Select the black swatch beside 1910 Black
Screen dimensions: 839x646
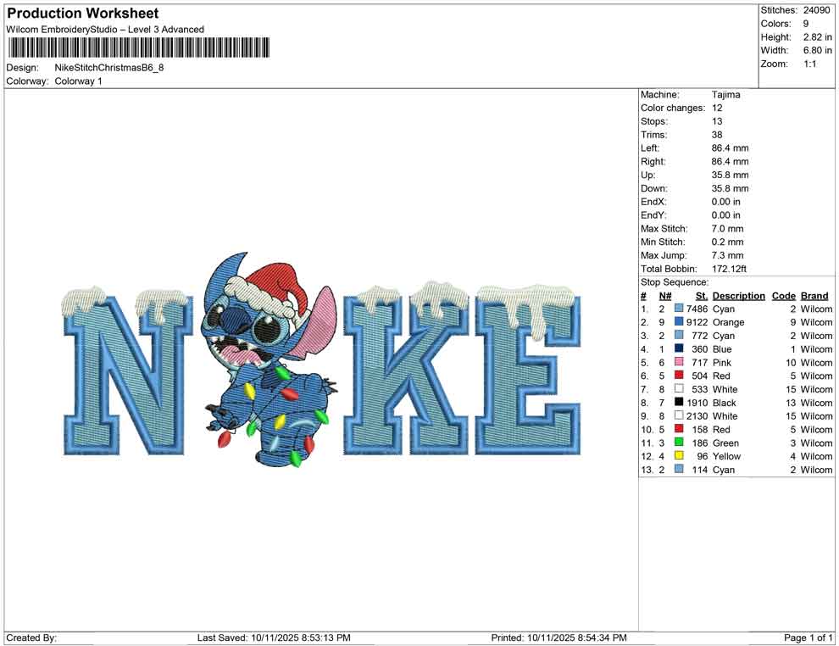pyautogui.click(x=679, y=402)
